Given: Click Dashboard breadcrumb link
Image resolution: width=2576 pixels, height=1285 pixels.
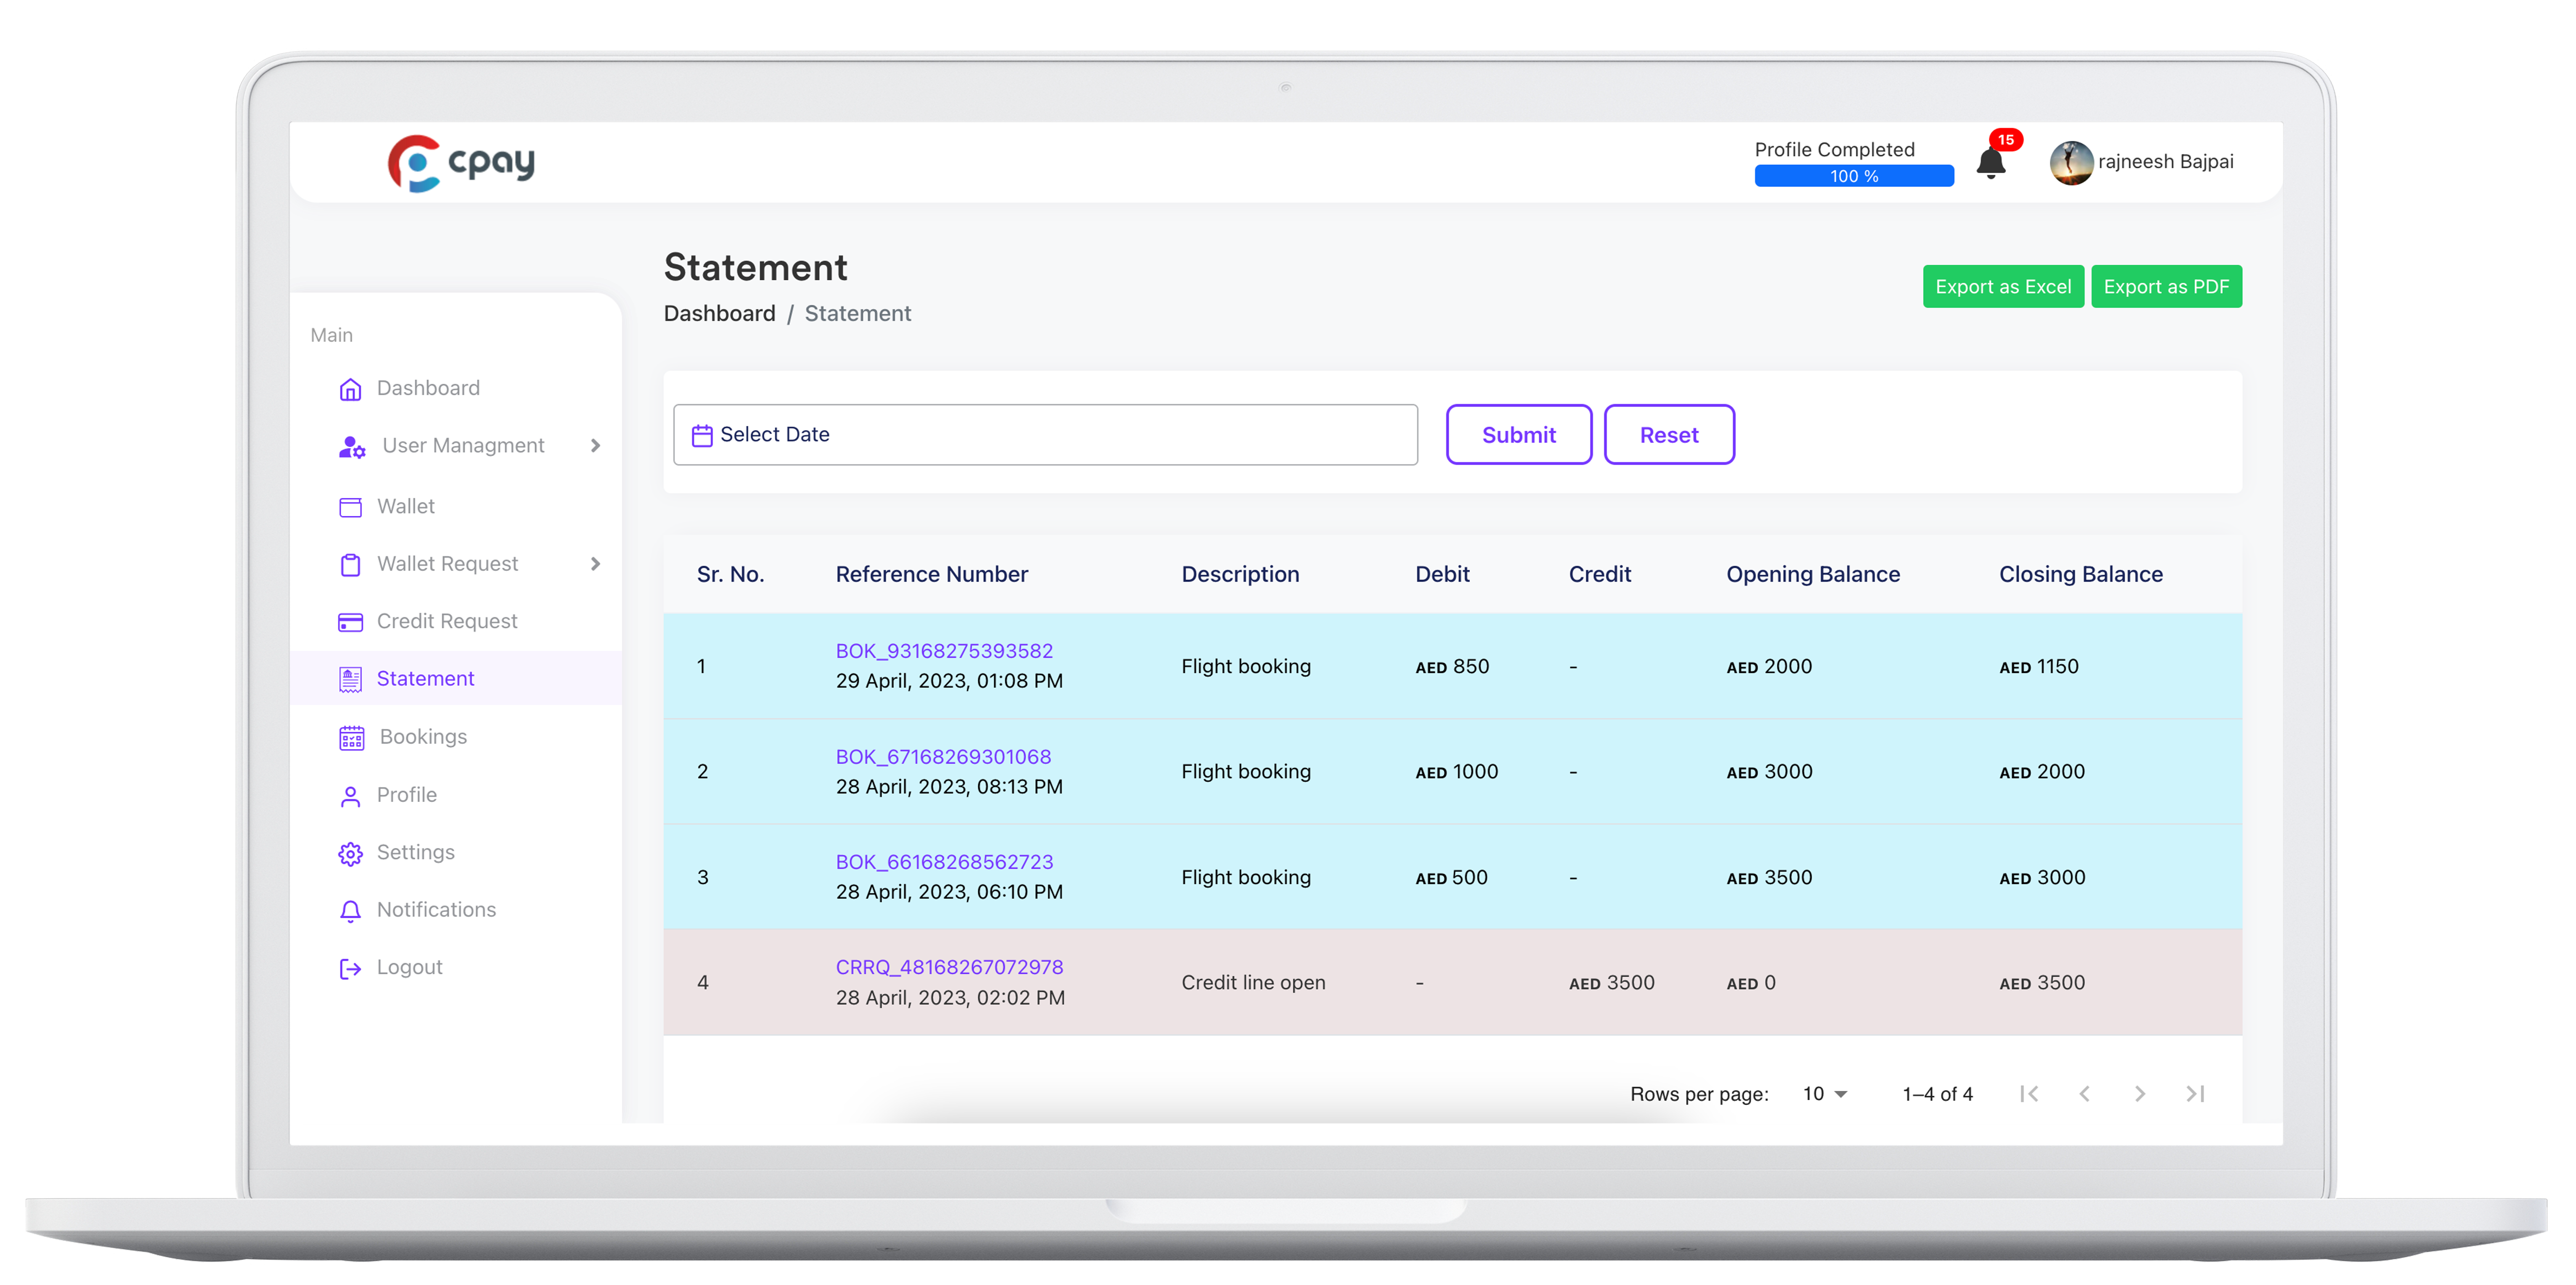Looking at the screenshot, I should (x=719, y=314).
